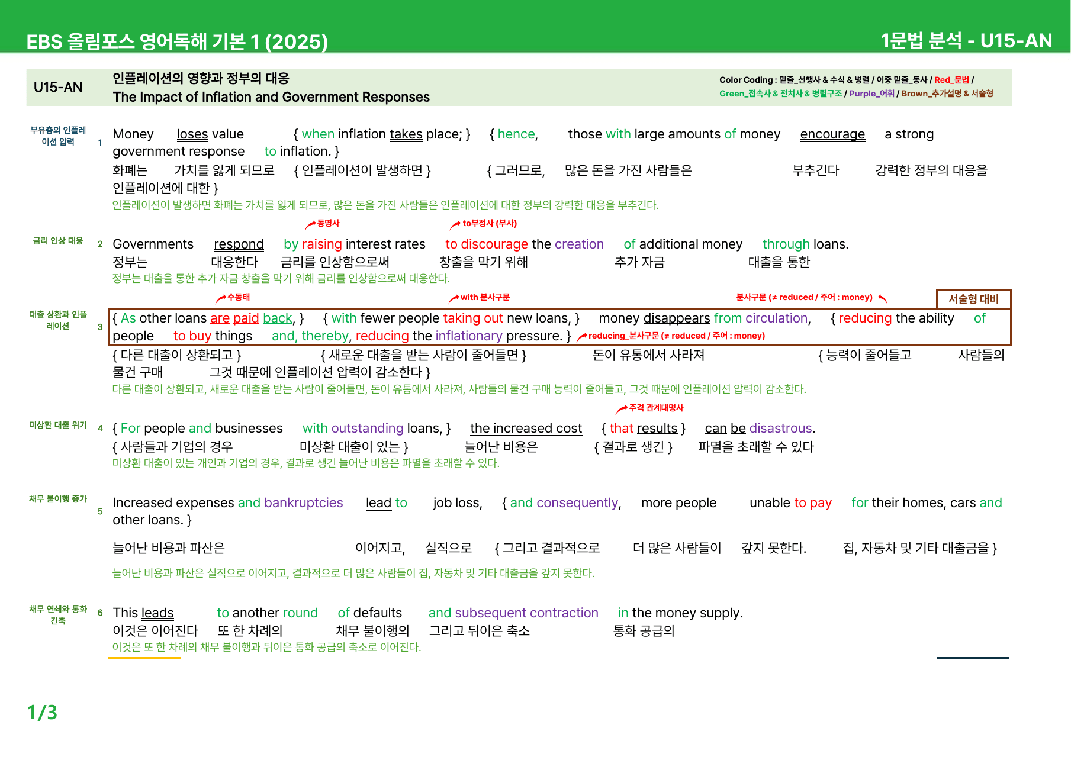Image resolution: width=1071 pixels, height=757 pixels.
Task: Click the 서술형 대비 boxed label
Action: [x=973, y=299]
